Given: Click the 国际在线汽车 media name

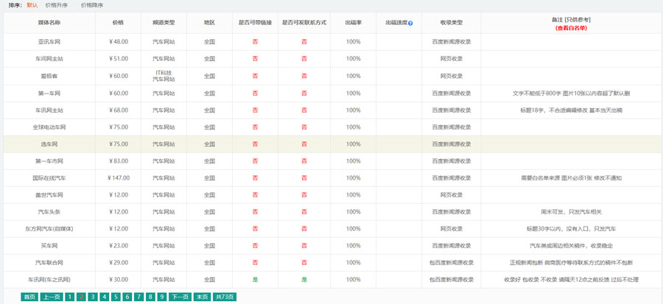Looking at the screenshot, I should coord(49,178).
